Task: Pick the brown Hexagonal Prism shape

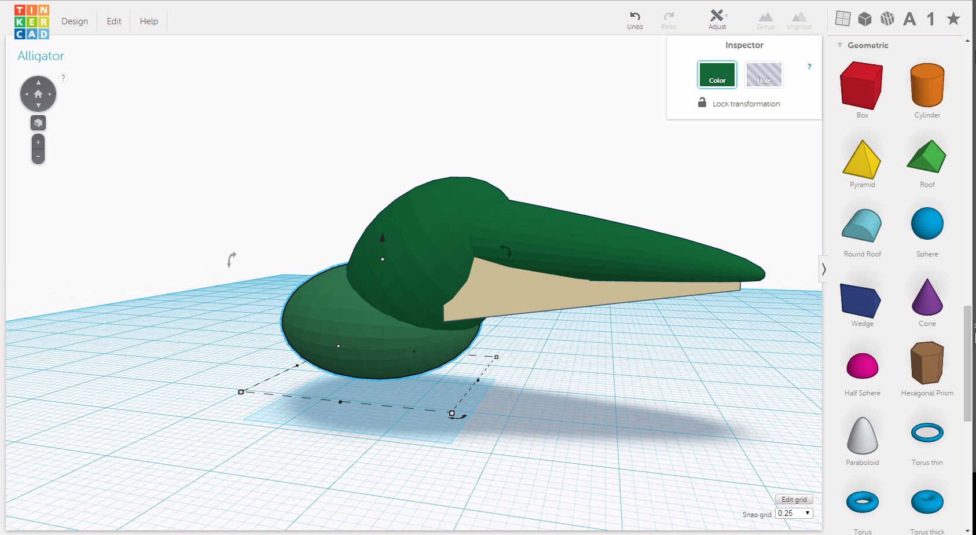Action: 927,362
